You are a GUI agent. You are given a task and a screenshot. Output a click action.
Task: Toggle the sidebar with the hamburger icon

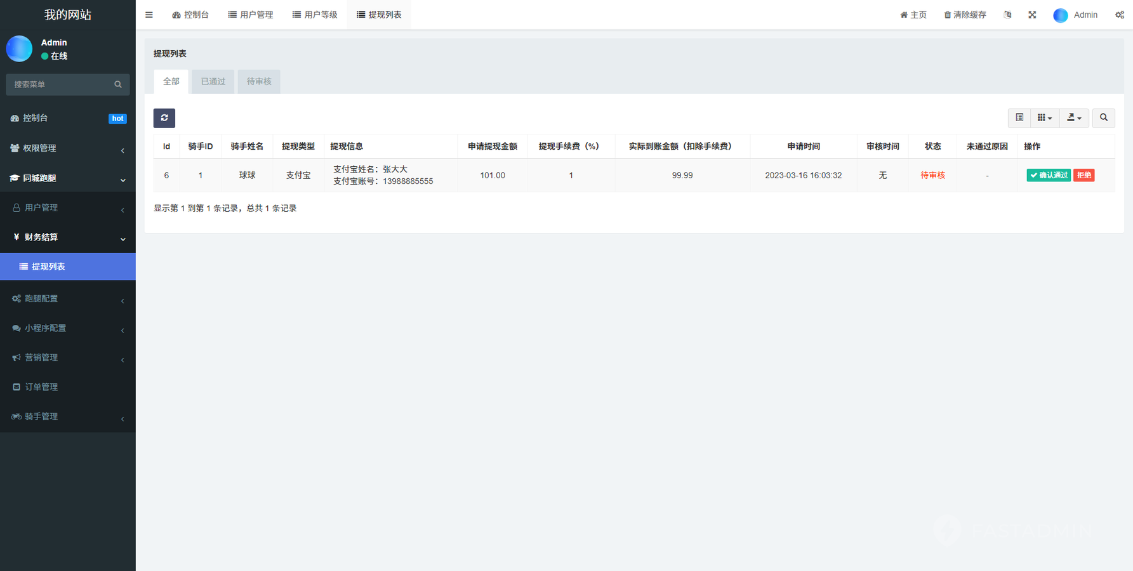149,15
